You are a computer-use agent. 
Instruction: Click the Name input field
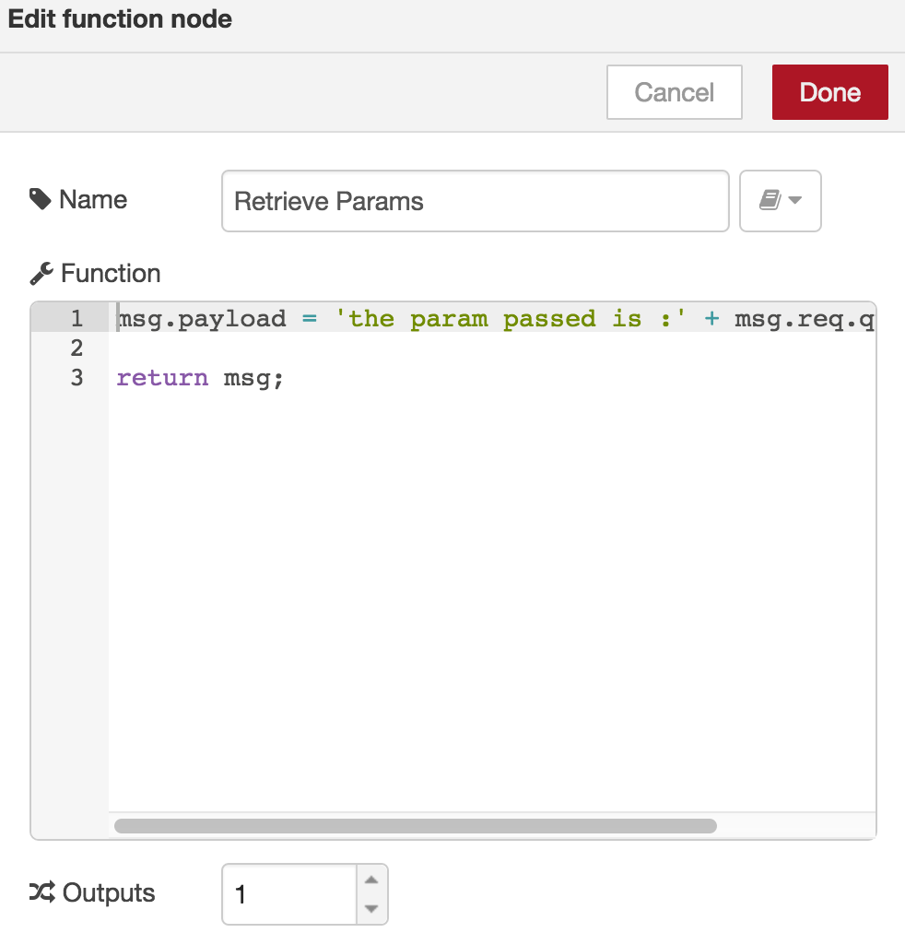coord(476,201)
